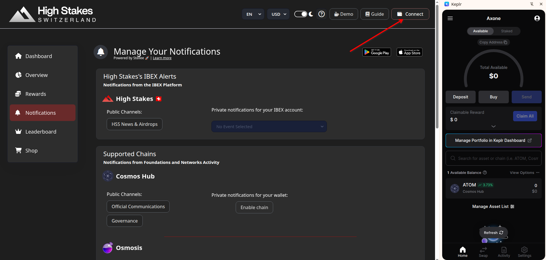Open Shop in sidebar
The image size is (546, 260).
(43, 150)
